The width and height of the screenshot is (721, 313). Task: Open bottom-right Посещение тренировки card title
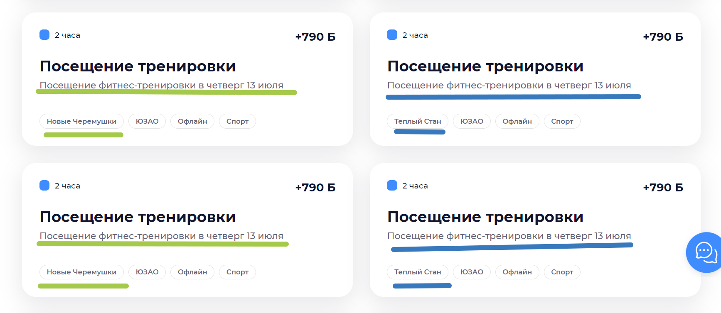click(x=485, y=217)
